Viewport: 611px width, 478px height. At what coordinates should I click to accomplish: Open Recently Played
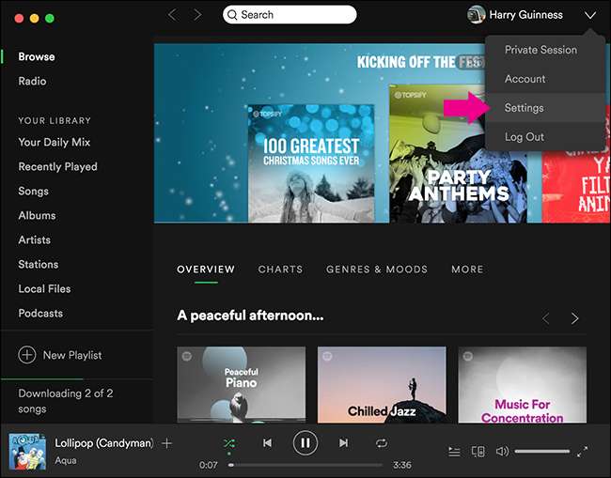coord(57,167)
